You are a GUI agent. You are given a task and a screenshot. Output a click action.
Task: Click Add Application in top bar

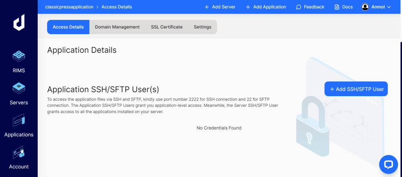[x=266, y=7]
